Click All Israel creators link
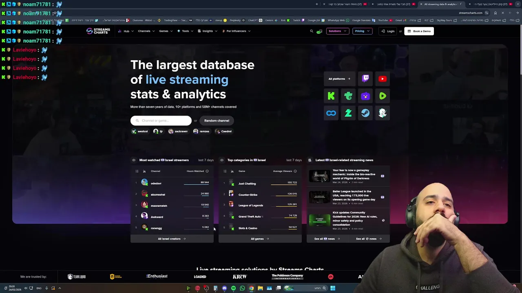This screenshot has width=522, height=293. 172,239
